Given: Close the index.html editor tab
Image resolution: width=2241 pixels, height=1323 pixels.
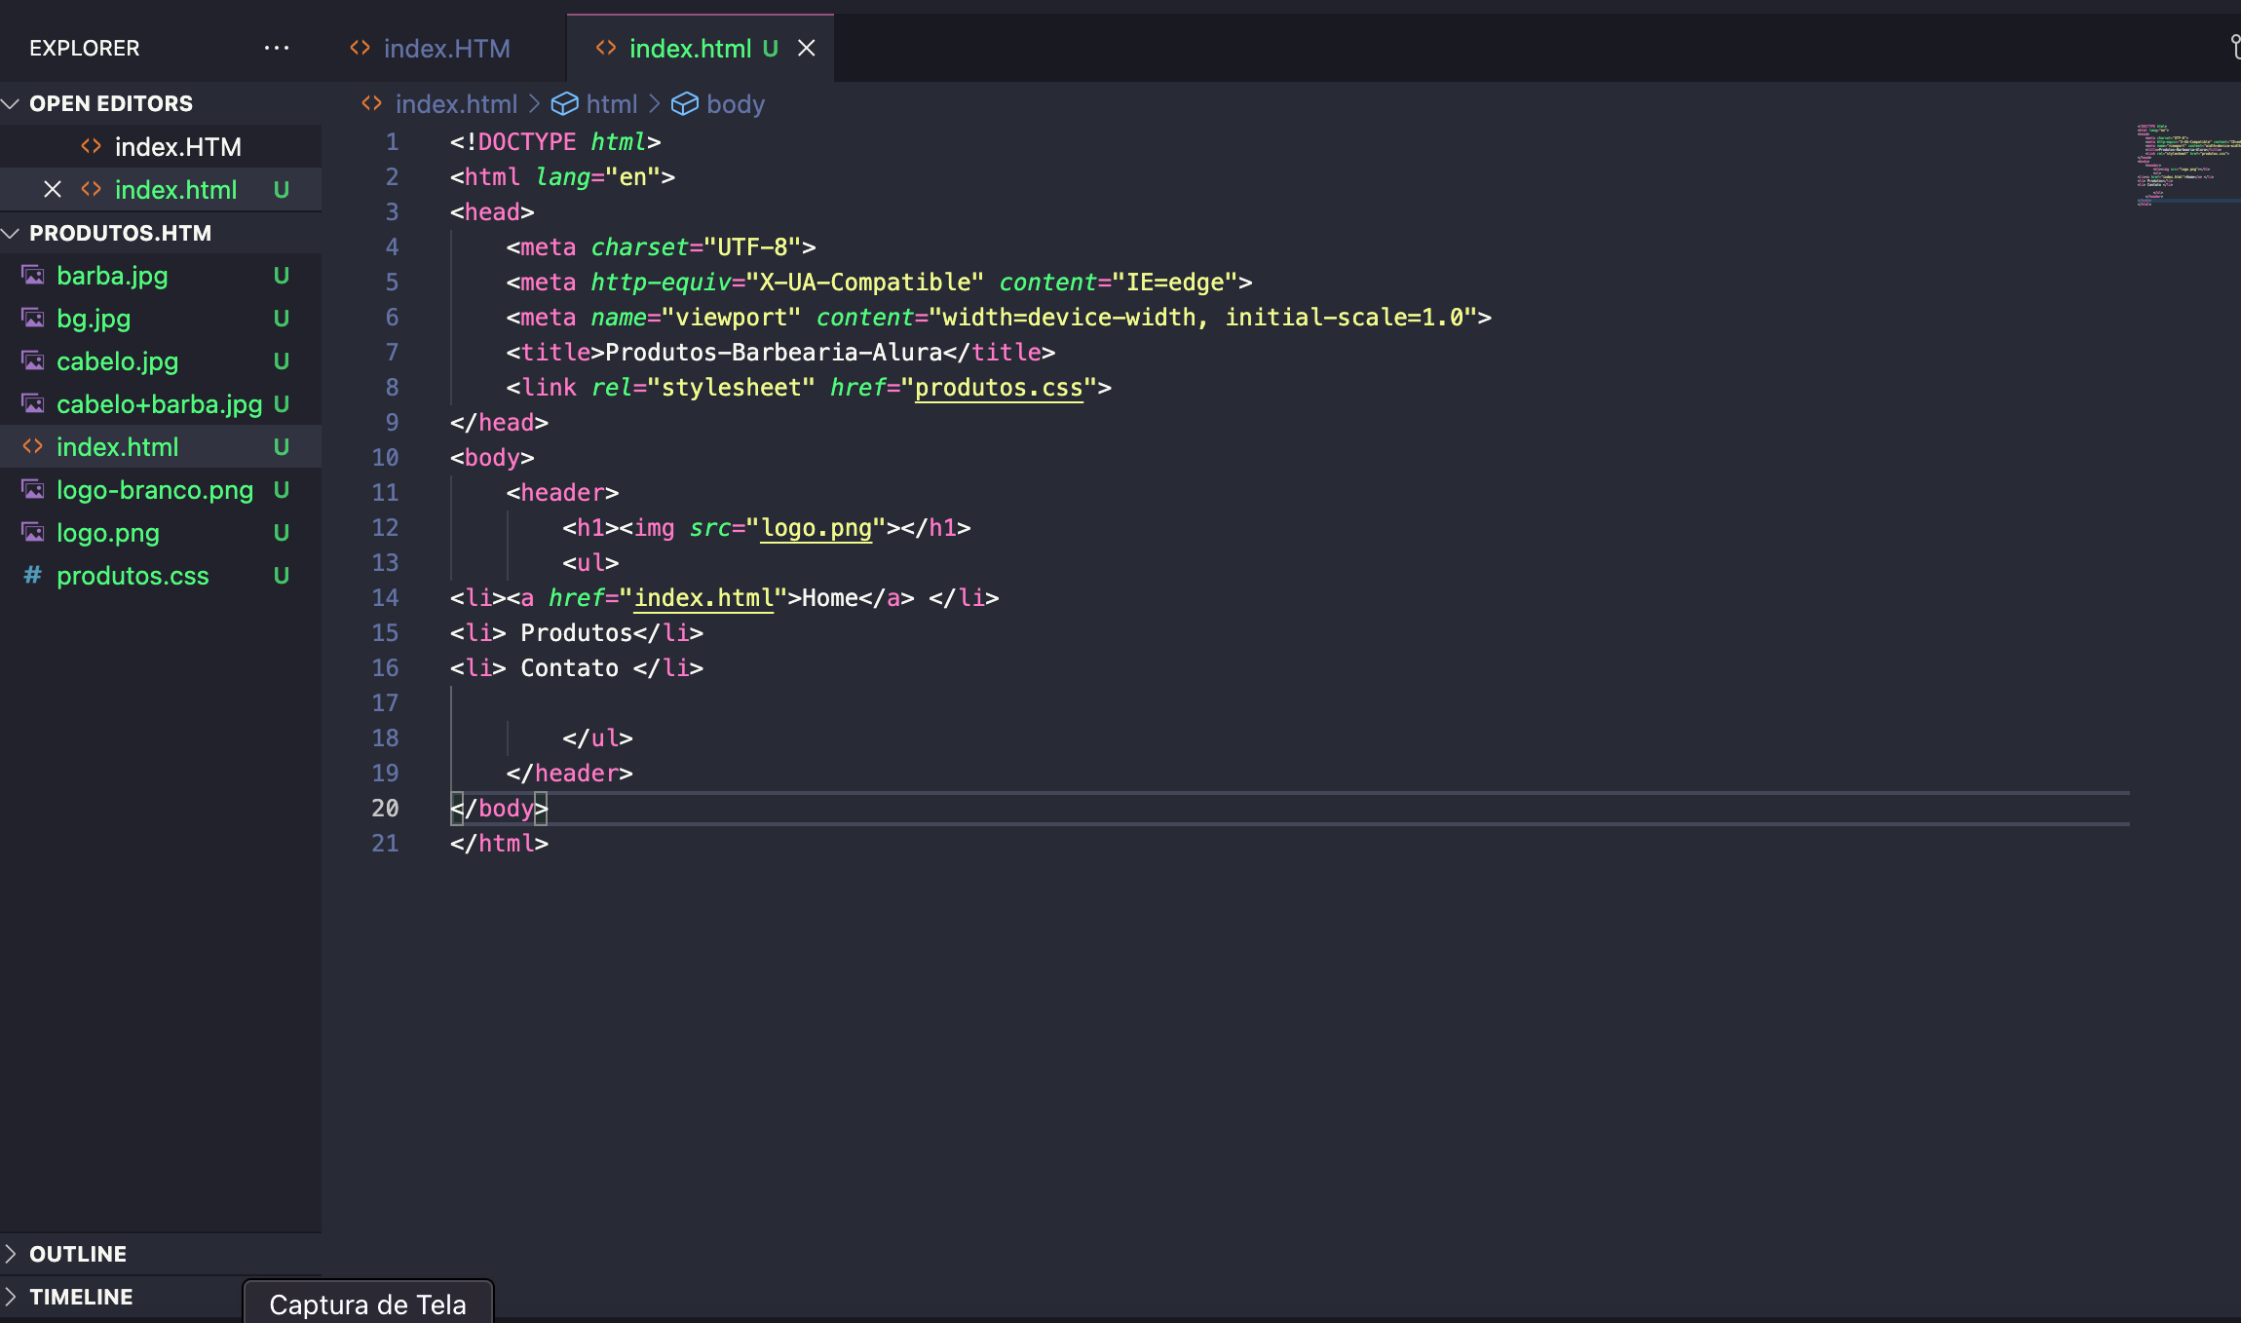Looking at the screenshot, I should 807,48.
